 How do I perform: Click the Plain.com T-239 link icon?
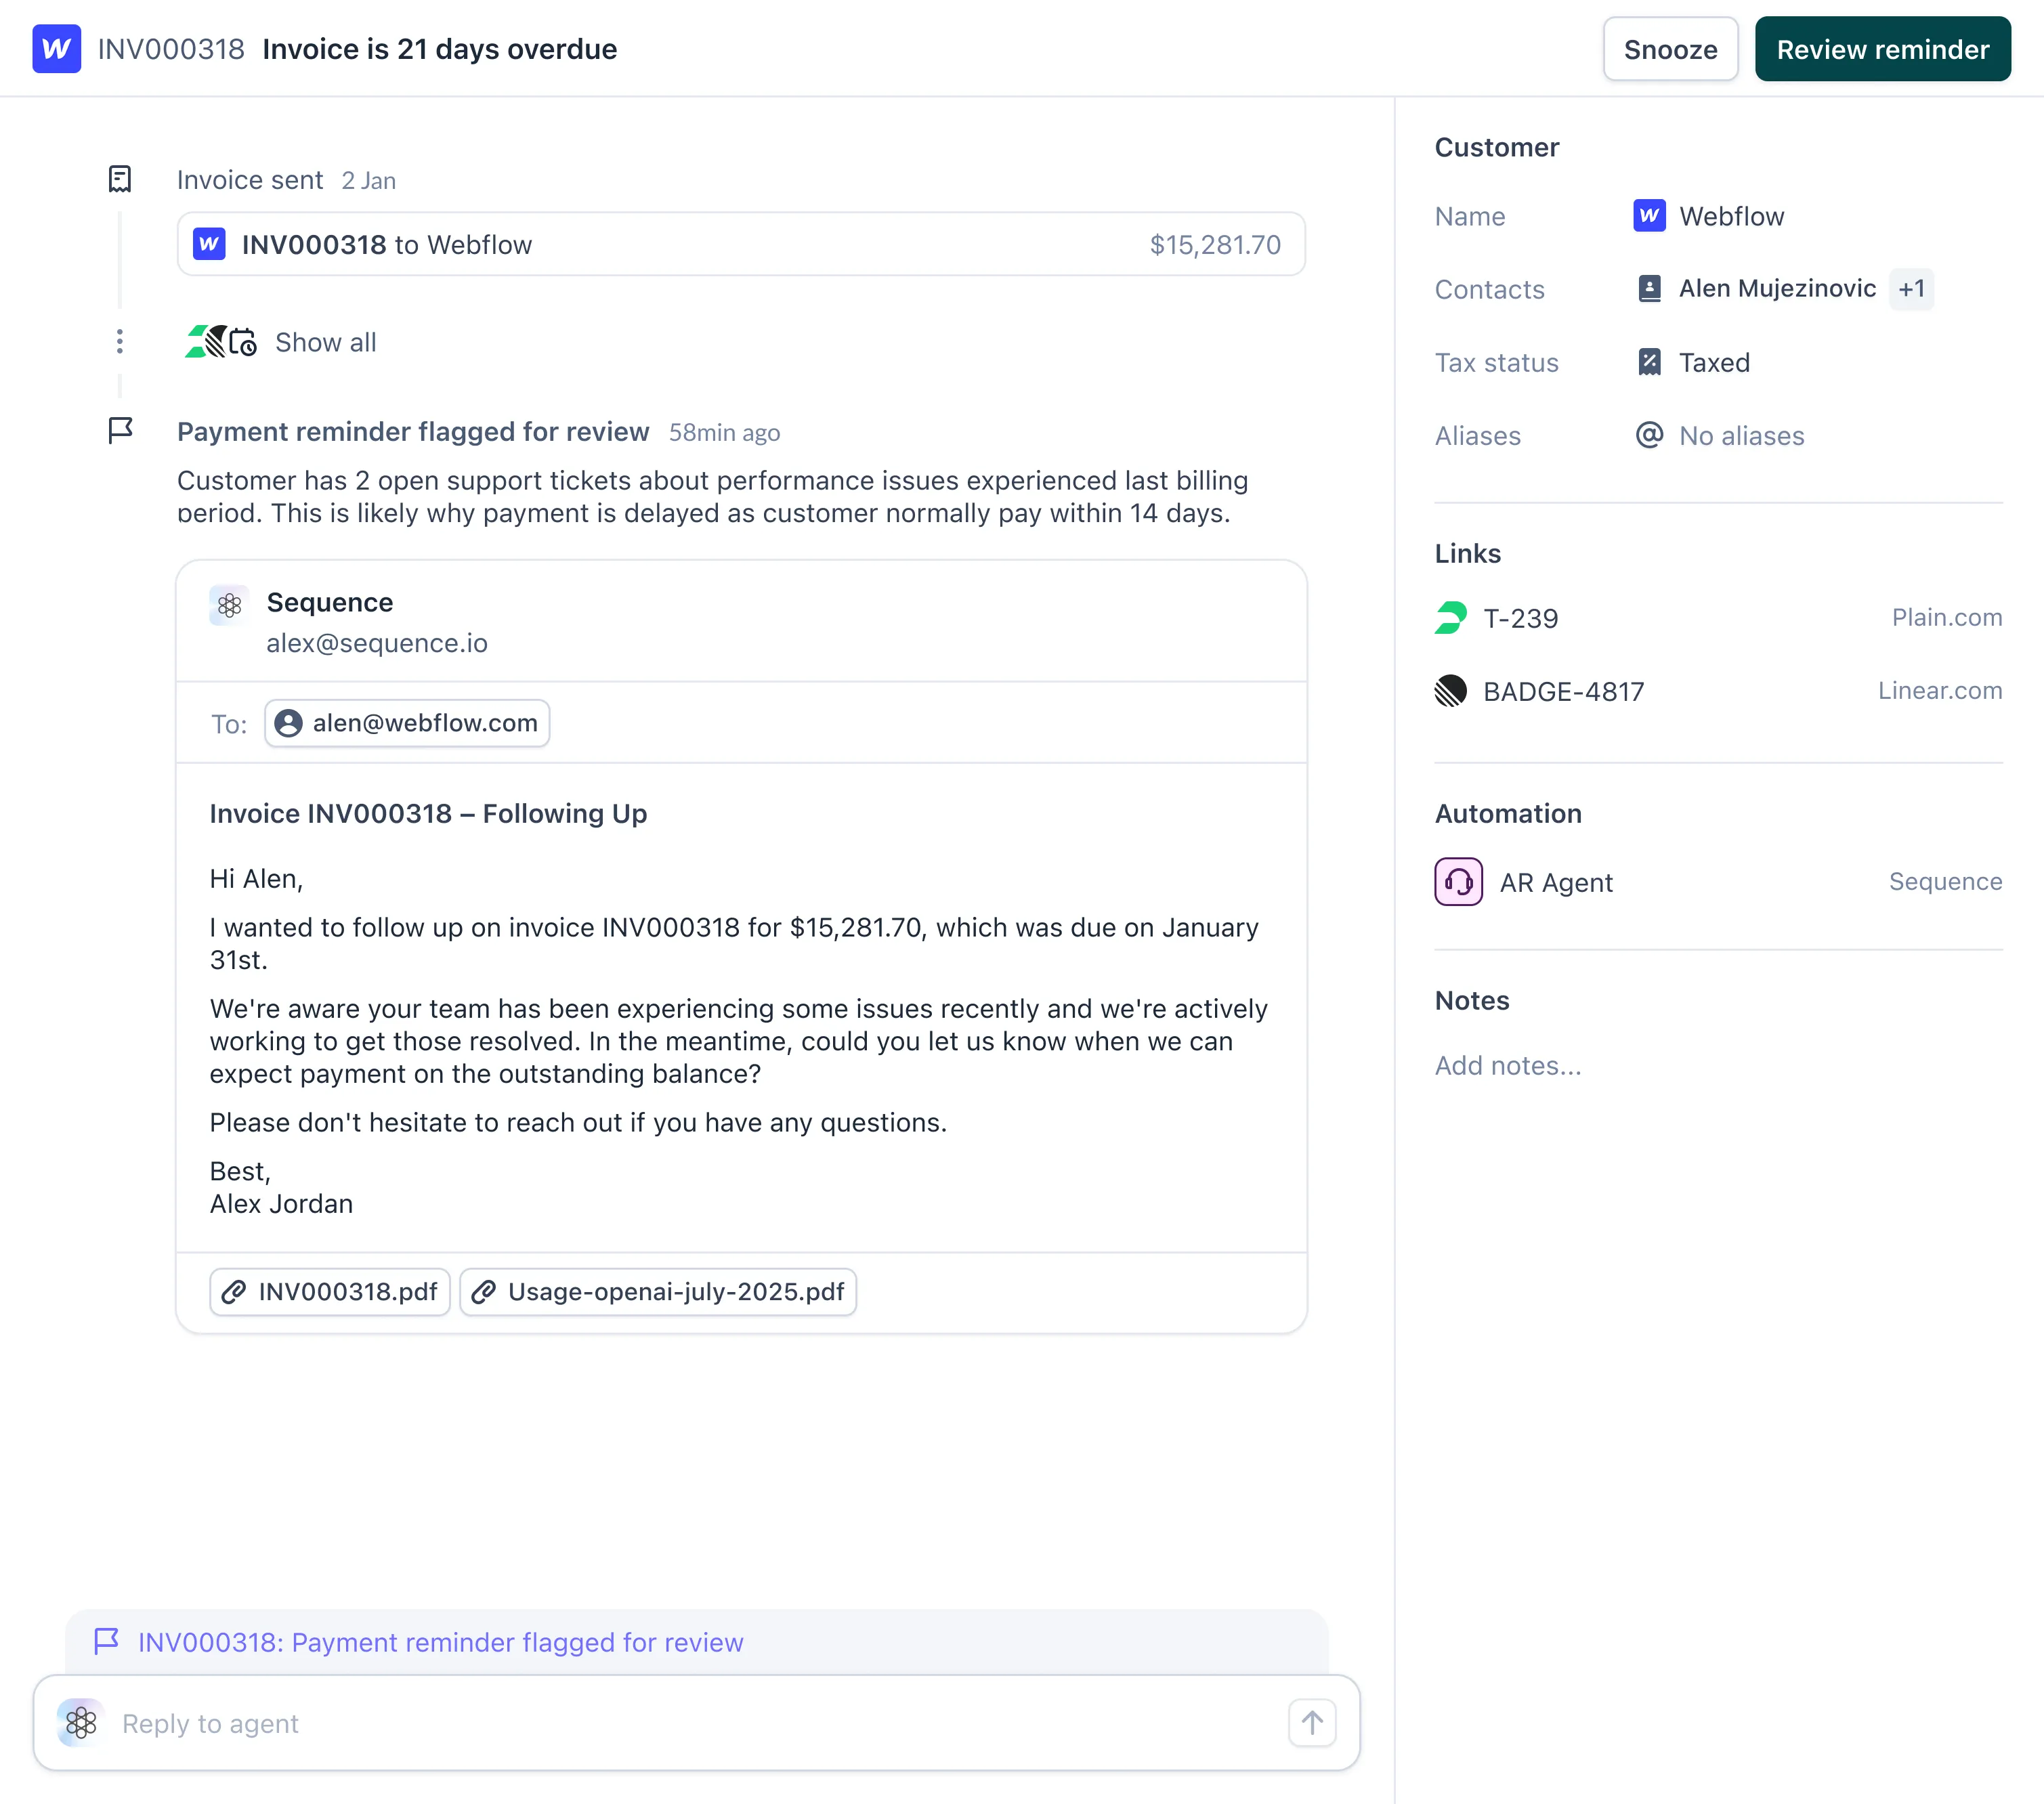[x=1450, y=618]
